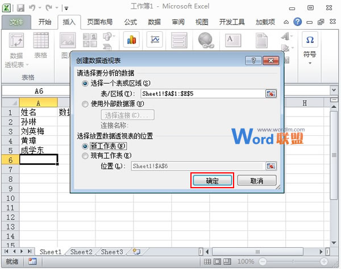Minimize the ribbon with the caret icon
Image resolution: width=341 pixels, height=269 pixels.
[x=286, y=22]
